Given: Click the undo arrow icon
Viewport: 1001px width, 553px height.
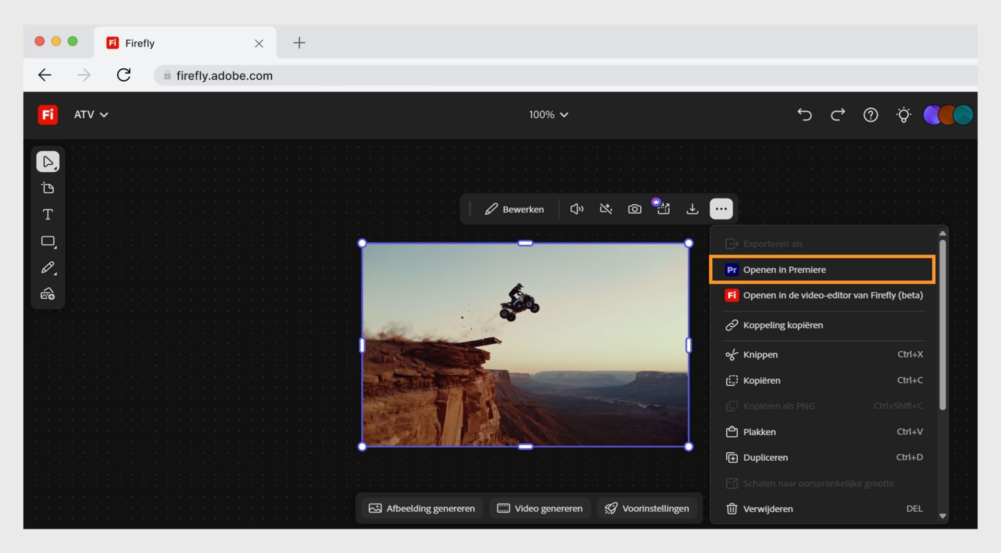Looking at the screenshot, I should (804, 115).
